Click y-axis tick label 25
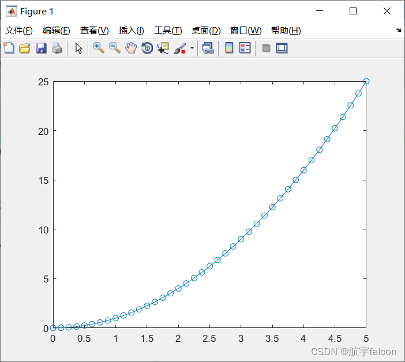 pyautogui.click(x=43, y=82)
